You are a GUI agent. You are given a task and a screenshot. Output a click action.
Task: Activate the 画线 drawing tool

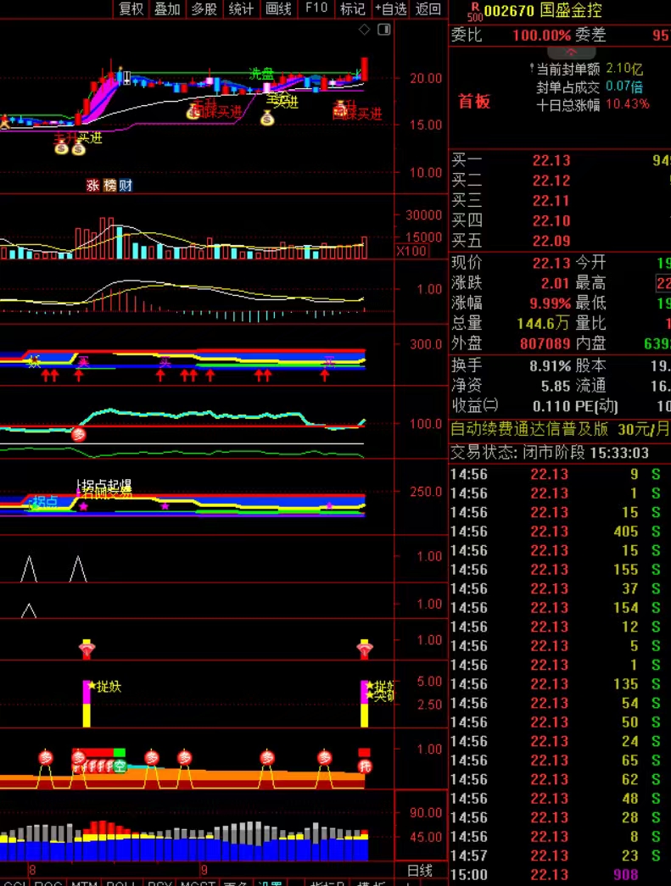point(279,9)
